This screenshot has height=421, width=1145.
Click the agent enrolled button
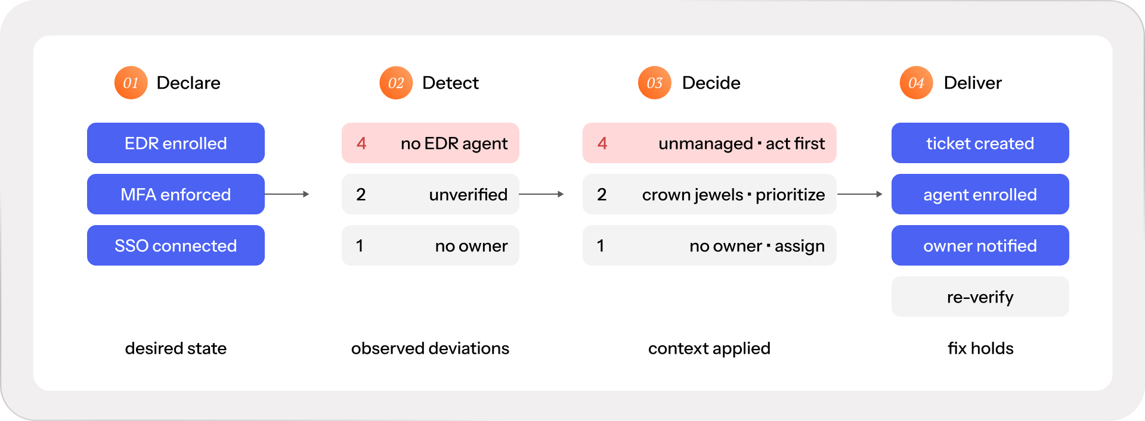pyautogui.click(x=980, y=194)
